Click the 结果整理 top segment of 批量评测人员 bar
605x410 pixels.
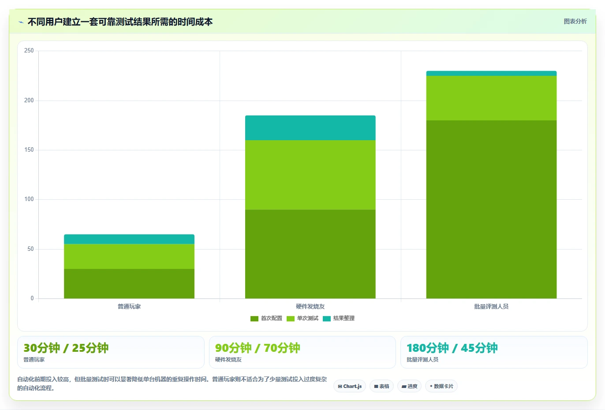click(x=491, y=73)
